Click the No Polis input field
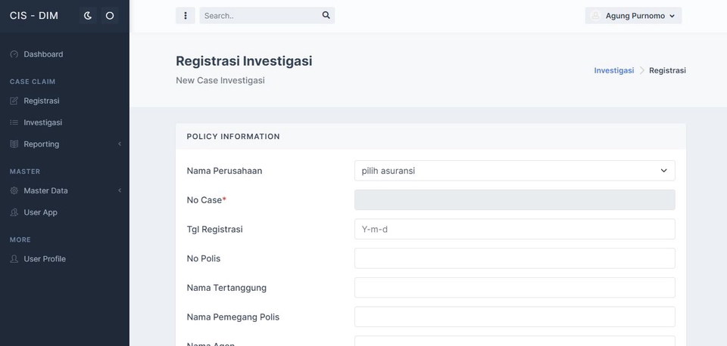The height and width of the screenshot is (346, 727). pyautogui.click(x=515, y=258)
